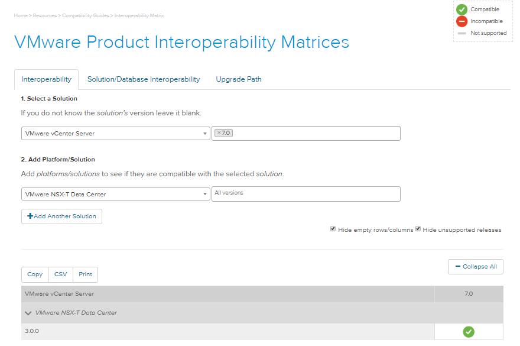This screenshot has width=520, height=346.
Task: Copy the matrix results with Copy button
Action: [35, 274]
